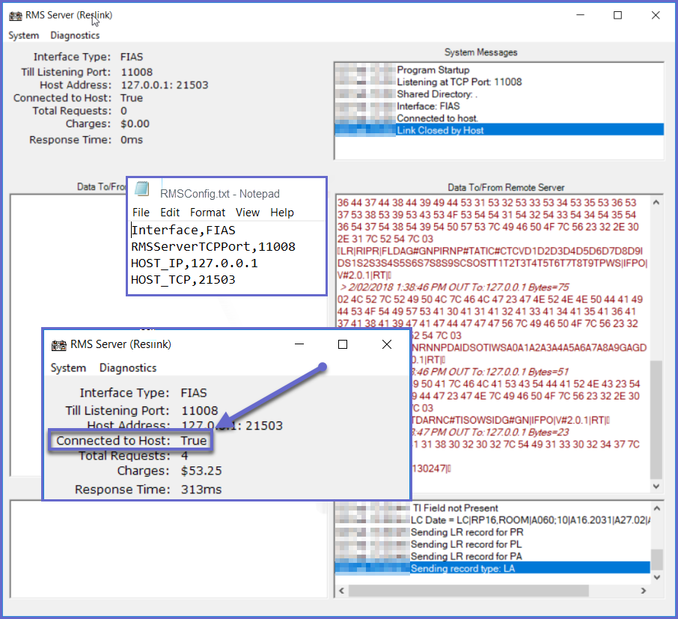Maximize the main RMS Server window
Screen dimensions: 678x619
617,15
